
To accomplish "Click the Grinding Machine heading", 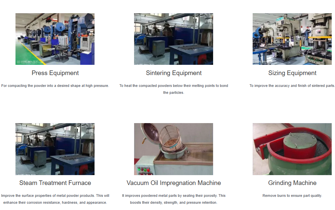I will pos(292,183).
